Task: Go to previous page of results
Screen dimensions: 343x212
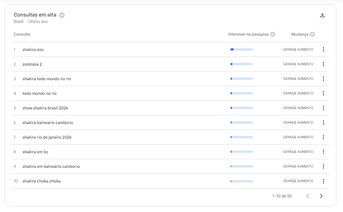Action: [308, 196]
